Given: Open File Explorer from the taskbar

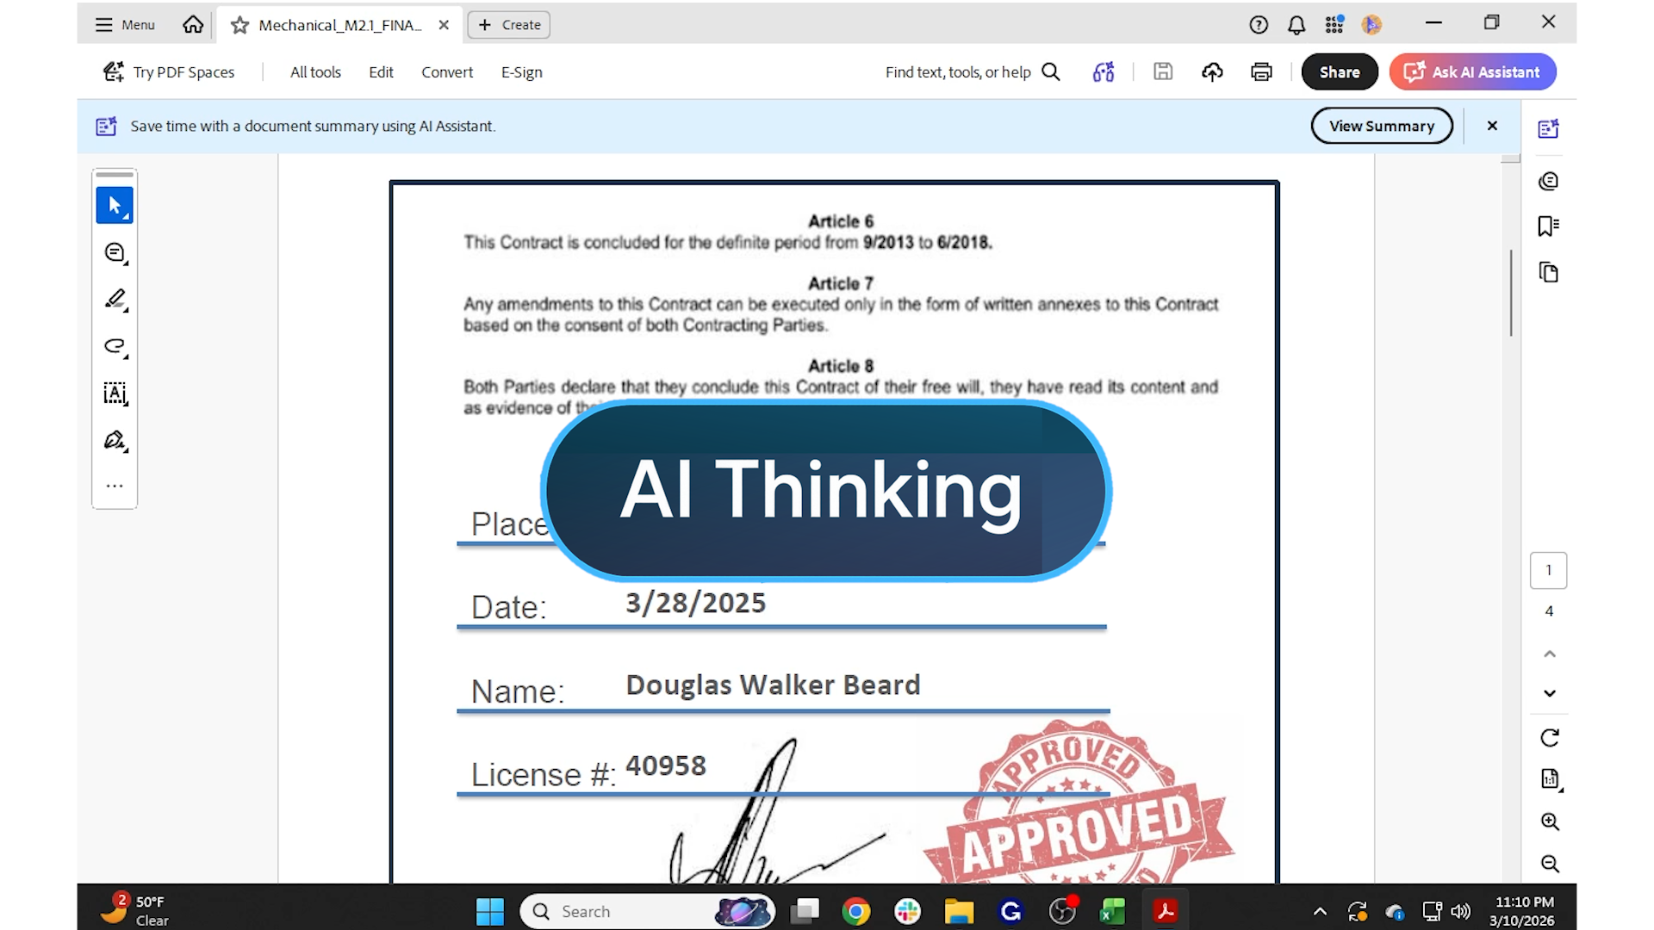Looking at the screenshot, I should coord(959,911).
